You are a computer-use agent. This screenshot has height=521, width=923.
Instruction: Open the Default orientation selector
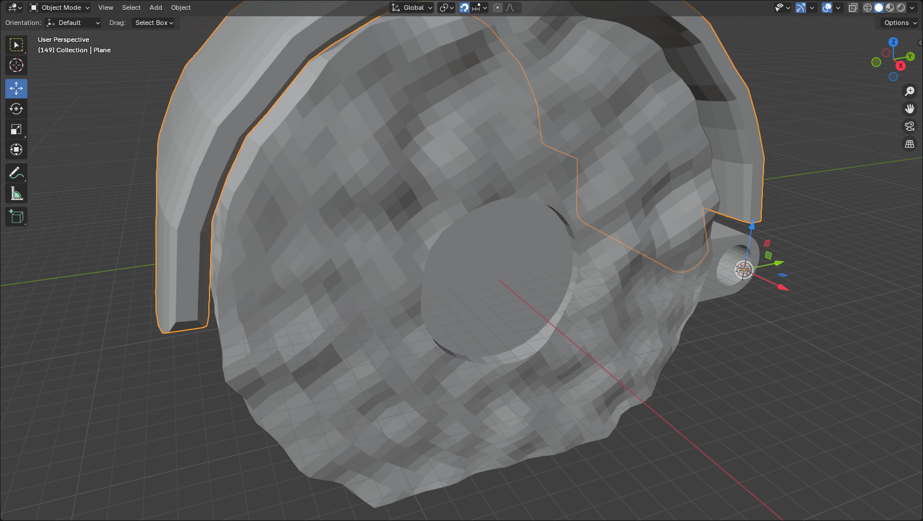[73, 23]
